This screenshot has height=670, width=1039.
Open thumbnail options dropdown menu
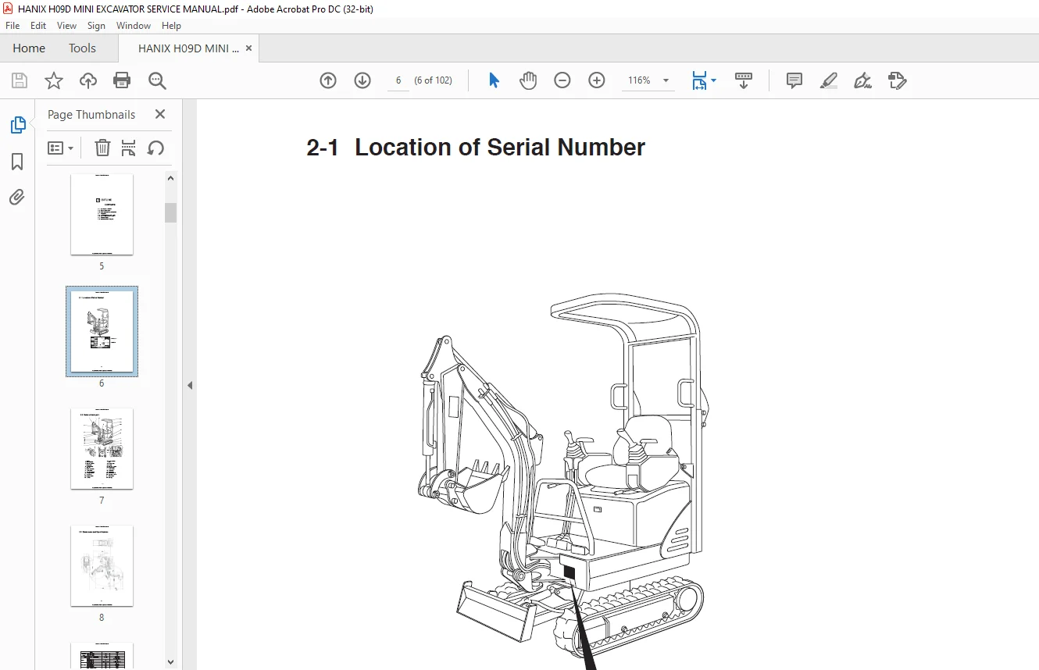pyautogui.click(x=61, y=148)
